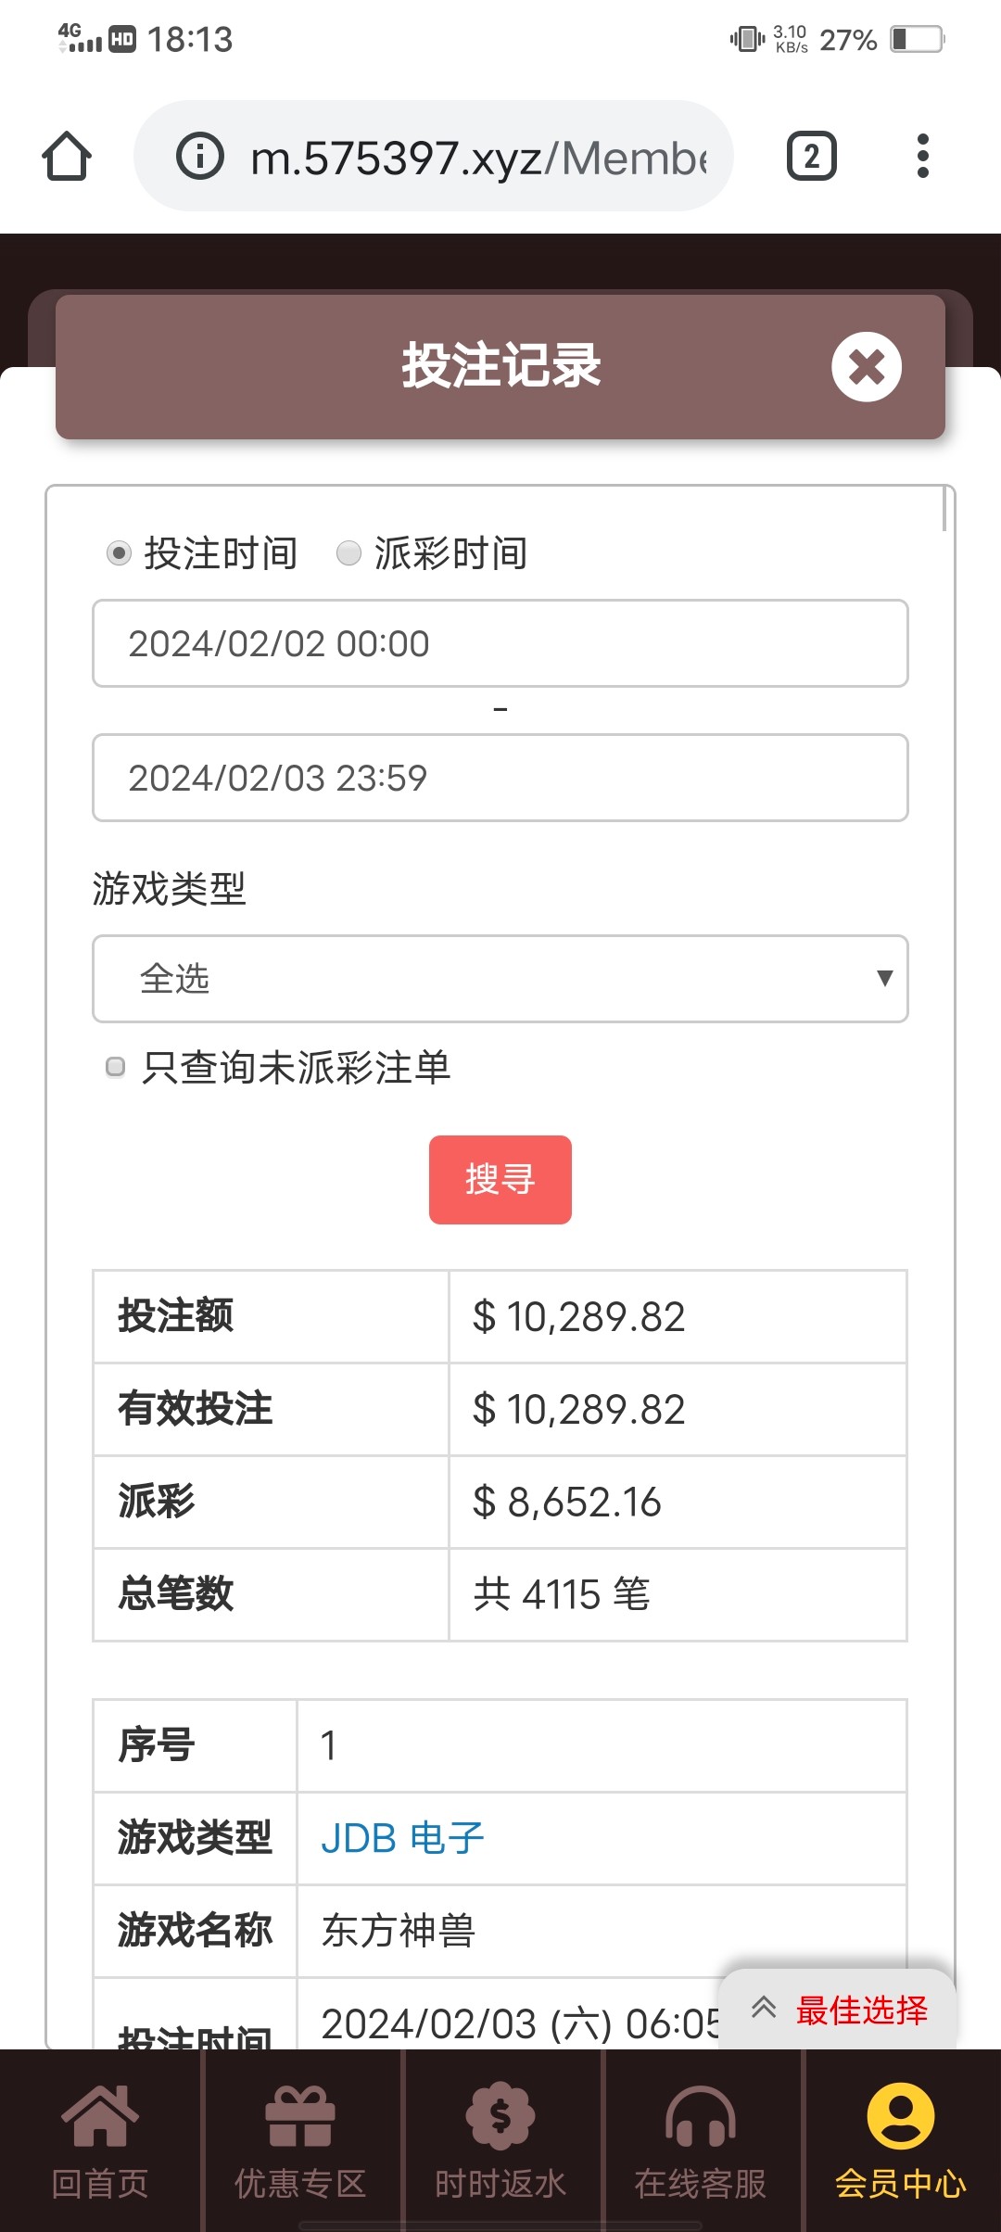
Task: Close the 投注记录 dialog with X icon
Action: click(866, 367)
